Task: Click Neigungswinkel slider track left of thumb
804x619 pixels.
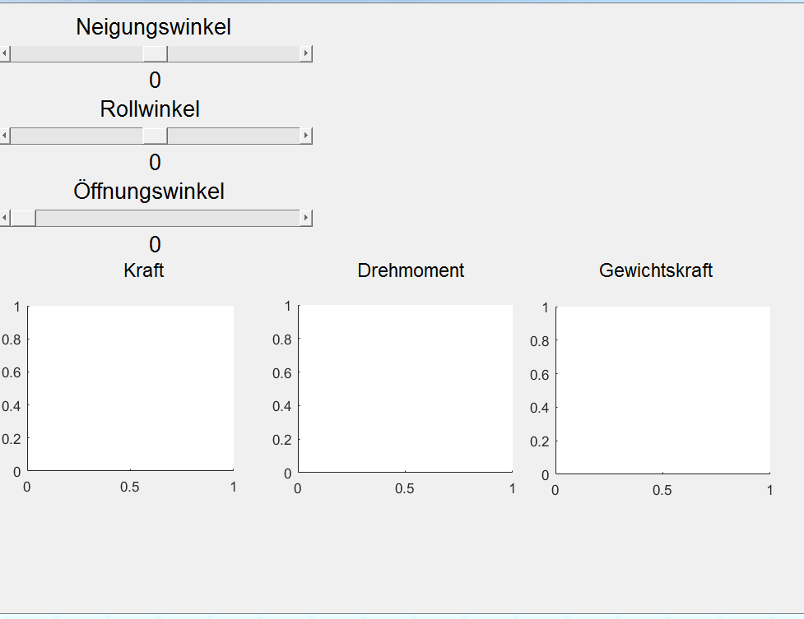Action: [76, 54]
